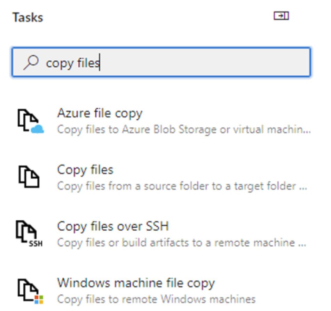The image size is (331, 311).
Task: Click the Windows logo badge on icon
Action: [39, 300]
